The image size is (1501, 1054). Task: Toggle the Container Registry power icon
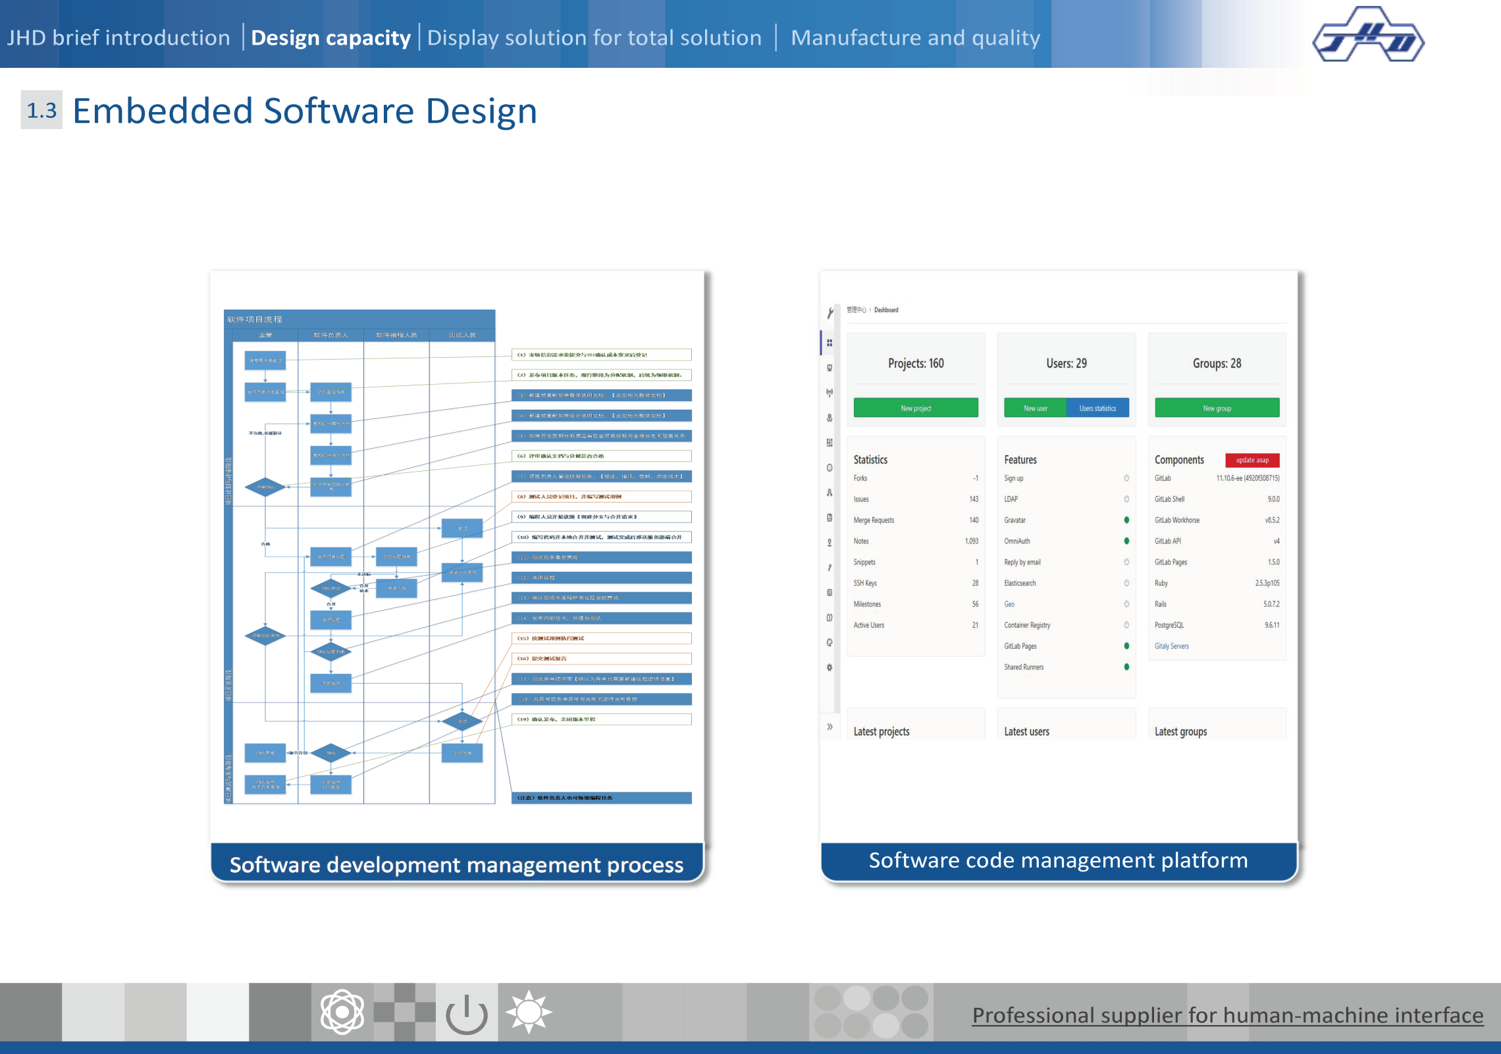1126,625
